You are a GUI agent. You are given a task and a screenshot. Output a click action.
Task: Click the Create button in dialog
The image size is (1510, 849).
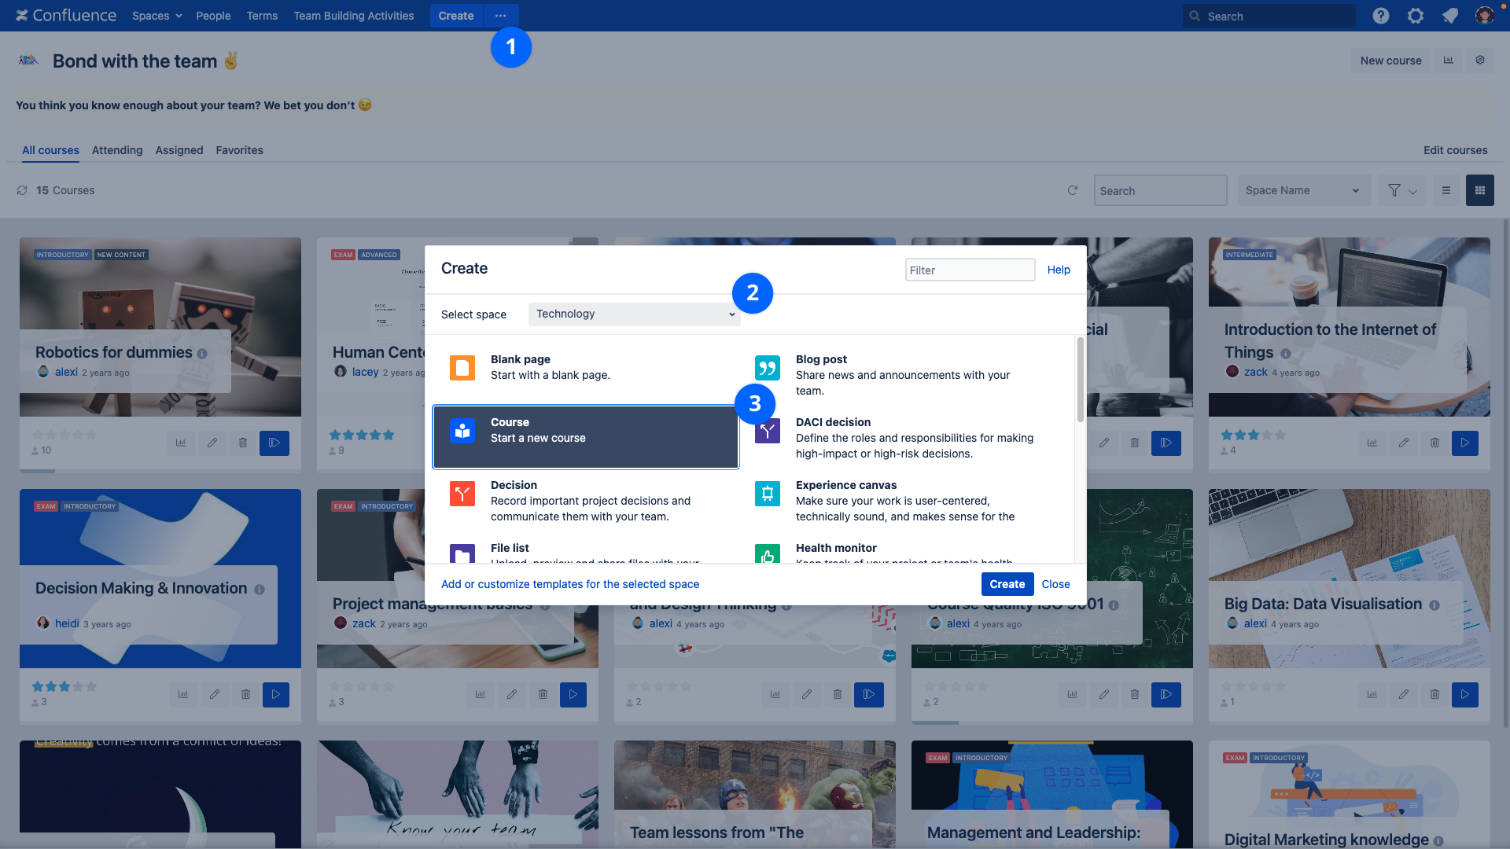1007,584
